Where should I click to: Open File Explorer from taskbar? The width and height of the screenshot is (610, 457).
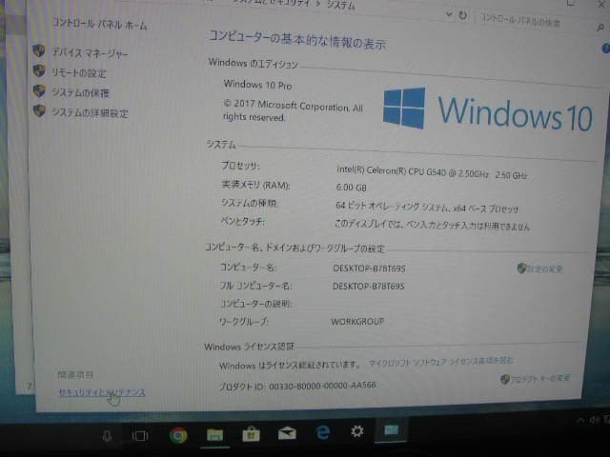coord(214,435)
